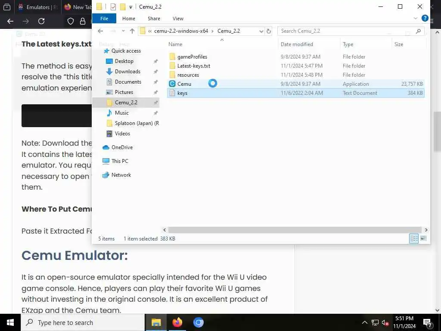Switch to Emulators browser tab
441x331 pixels.
pos(38,7)
